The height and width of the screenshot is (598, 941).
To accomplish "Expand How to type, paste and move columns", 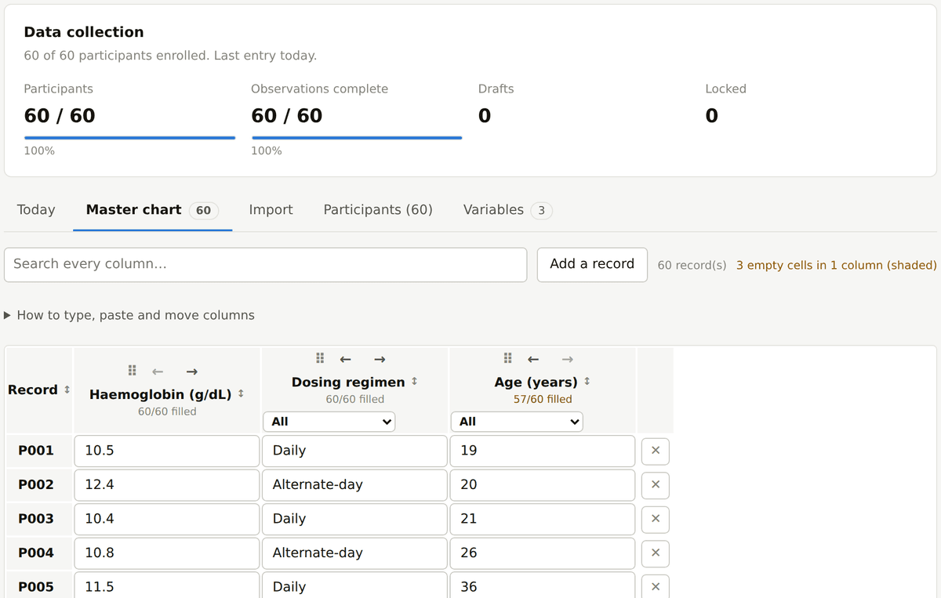I will click(x=129, y=315).
